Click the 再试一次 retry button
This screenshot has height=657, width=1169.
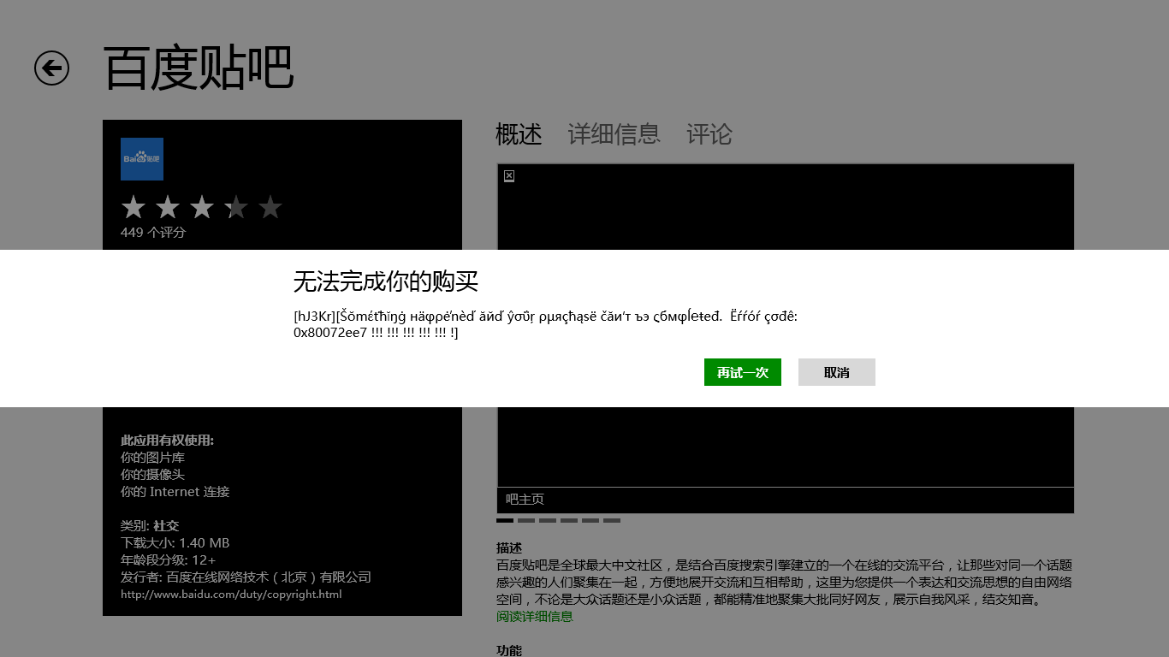(743, 372)
